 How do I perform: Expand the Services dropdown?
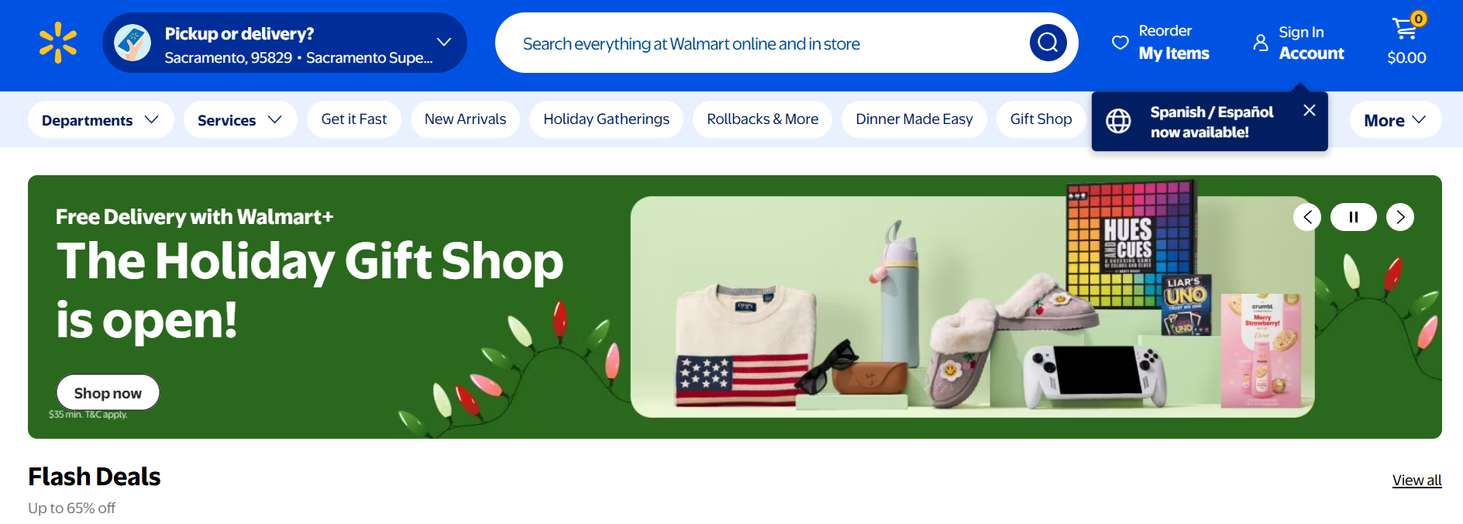[x=240, y=120]
